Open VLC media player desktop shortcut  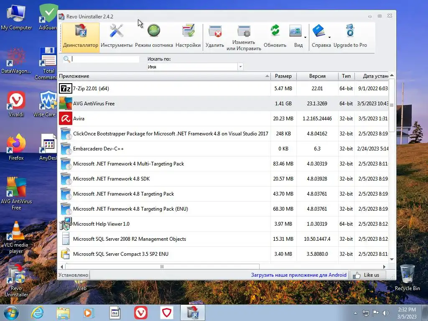pos(16,237)
